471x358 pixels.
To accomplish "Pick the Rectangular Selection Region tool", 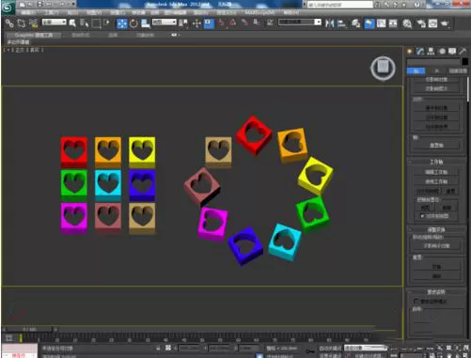I will (96, 23).
